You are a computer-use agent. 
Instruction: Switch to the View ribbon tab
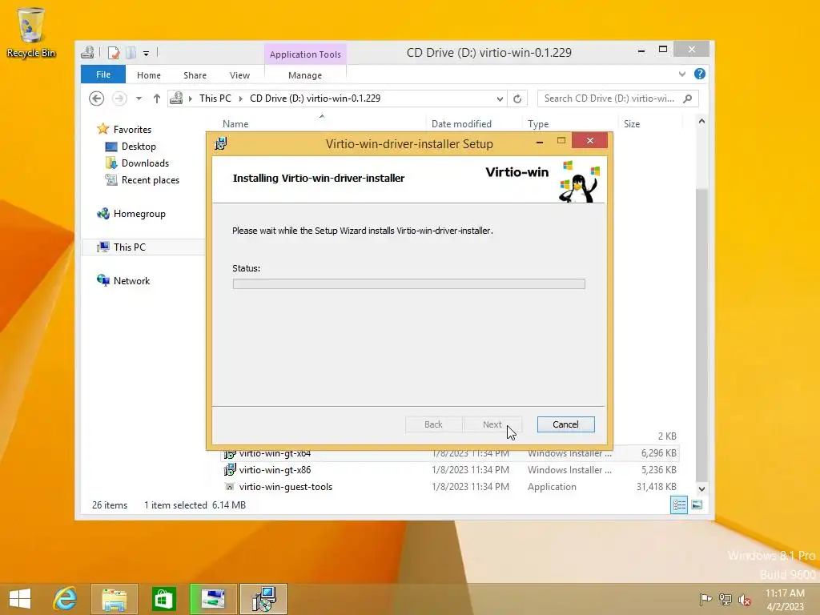239,75
